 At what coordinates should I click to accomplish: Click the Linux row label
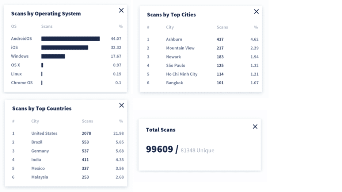(x=16, y=74)
